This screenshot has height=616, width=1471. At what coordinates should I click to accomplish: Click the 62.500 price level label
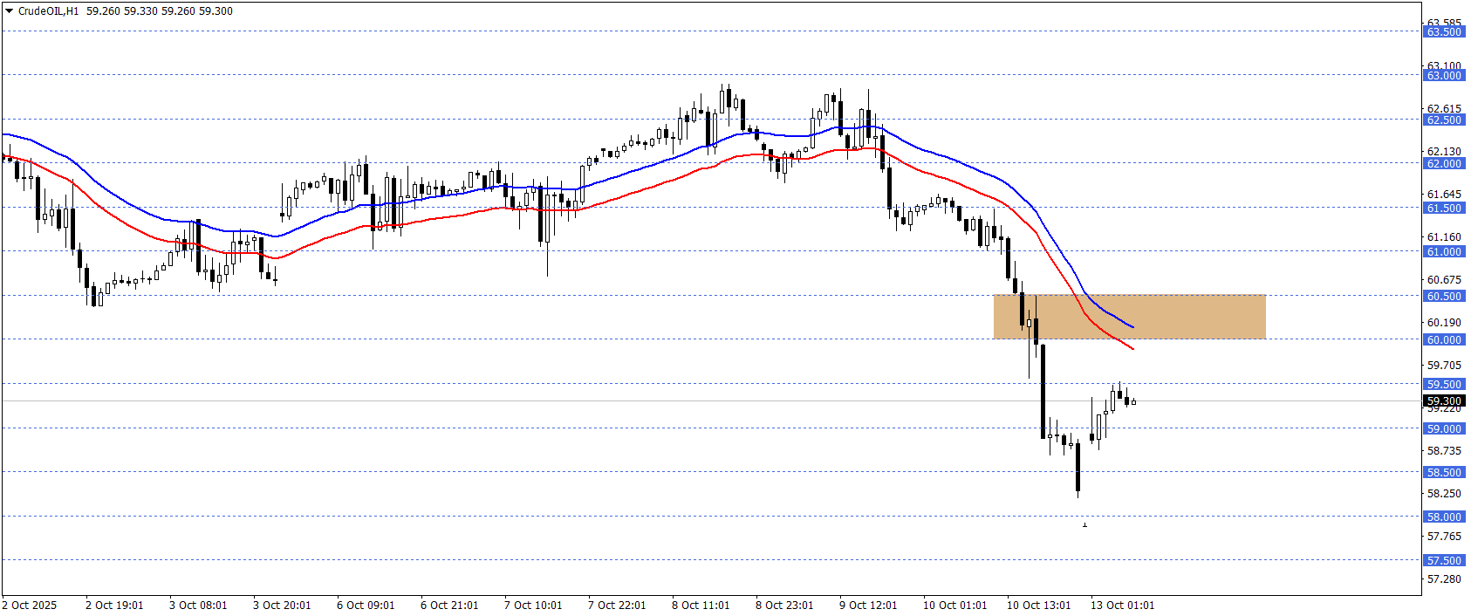point(1443,120)
